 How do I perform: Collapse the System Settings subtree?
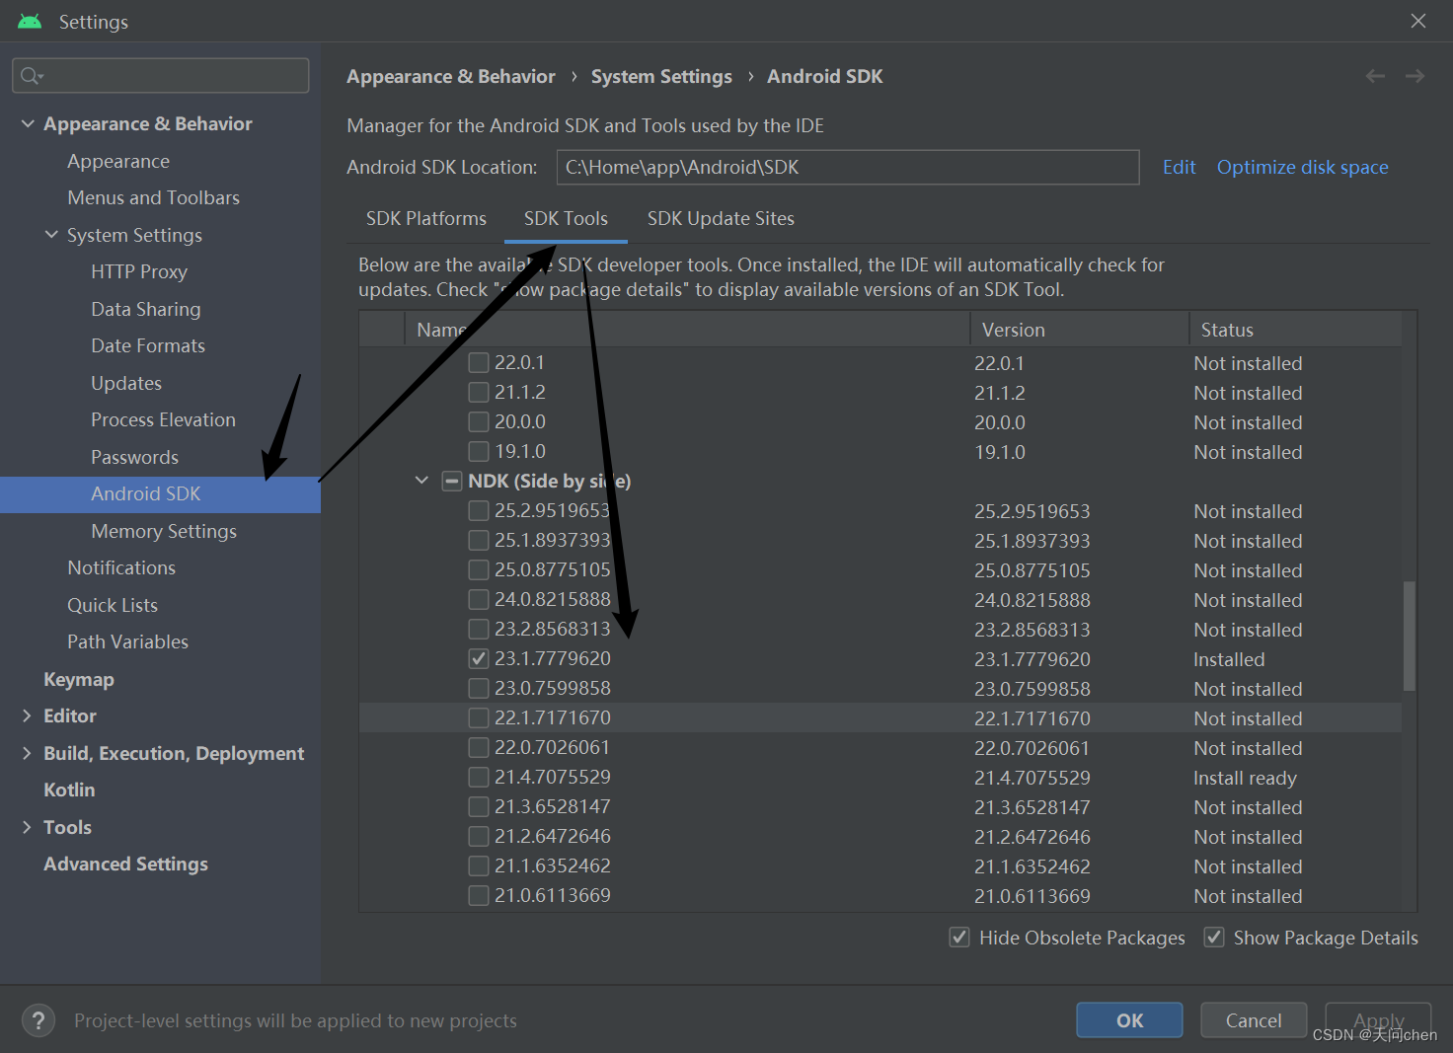click(x=51, y=235)
